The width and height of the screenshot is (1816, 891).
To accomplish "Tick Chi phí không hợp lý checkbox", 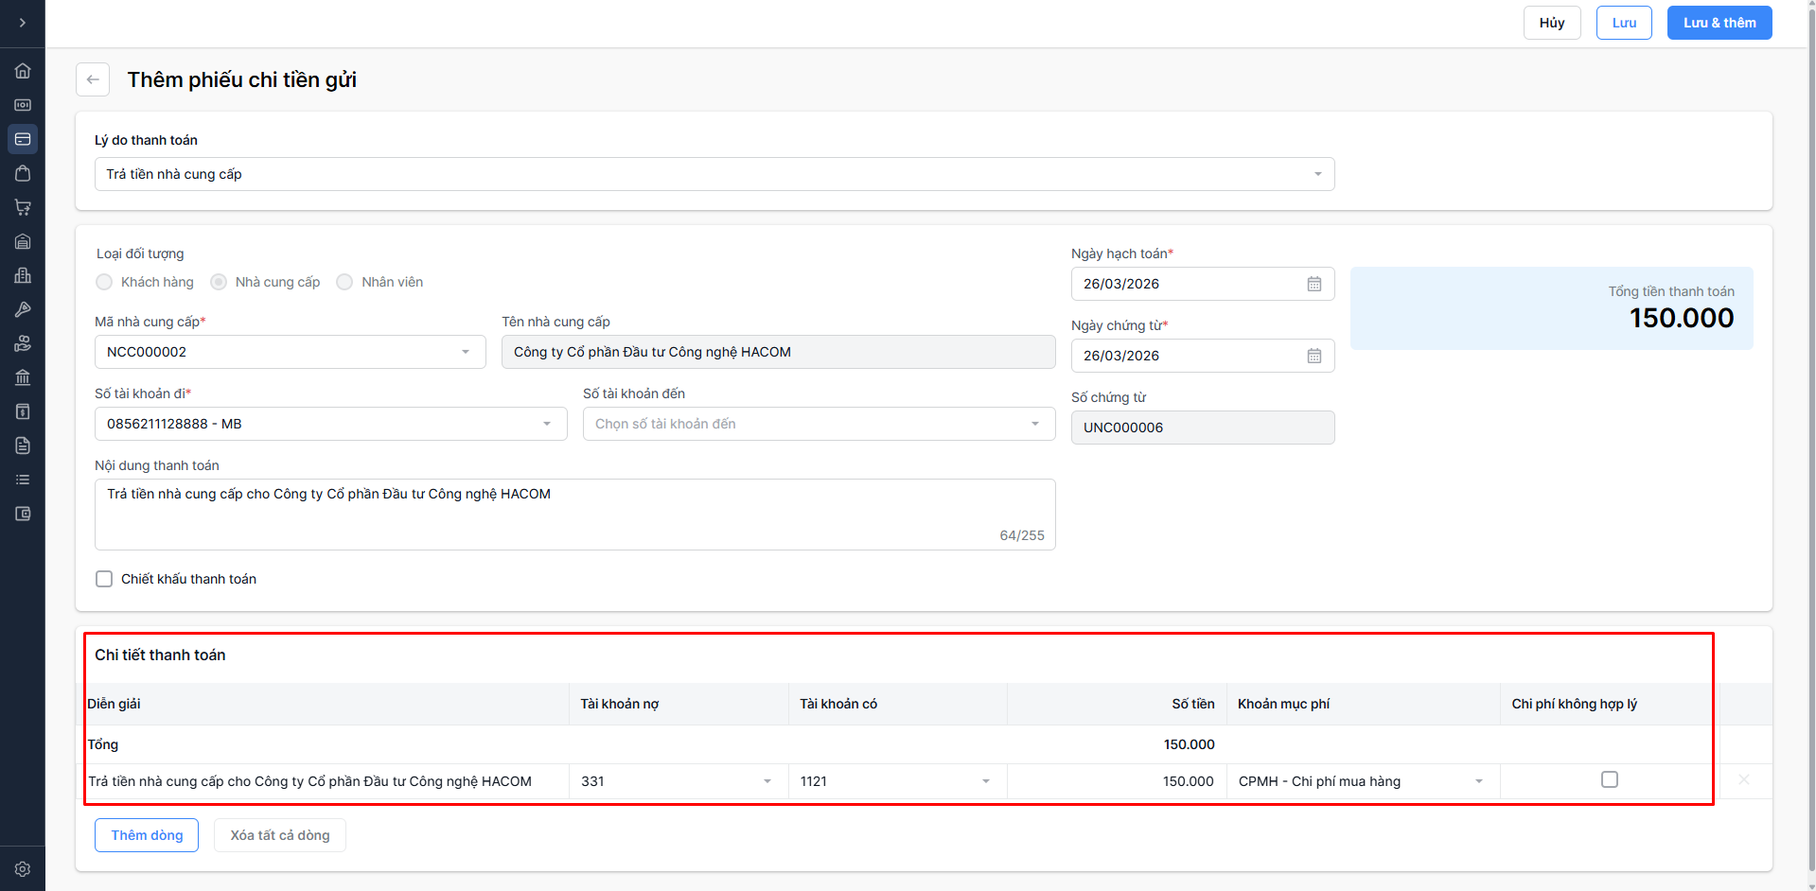I will coord(1609,780).
